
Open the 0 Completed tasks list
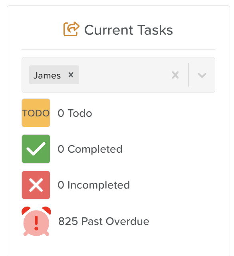(90, 149)
